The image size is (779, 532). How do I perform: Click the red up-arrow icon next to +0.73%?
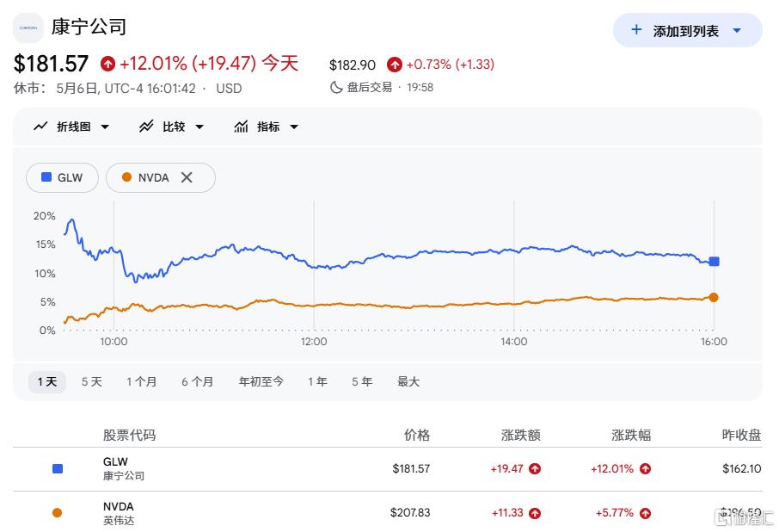click(x=395, y=65)
